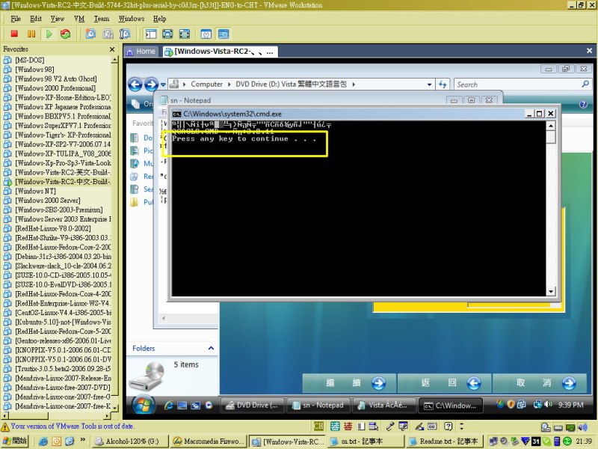Reset the virtual machine from the toolbar

pyautogui.click(x=66, y=34)
